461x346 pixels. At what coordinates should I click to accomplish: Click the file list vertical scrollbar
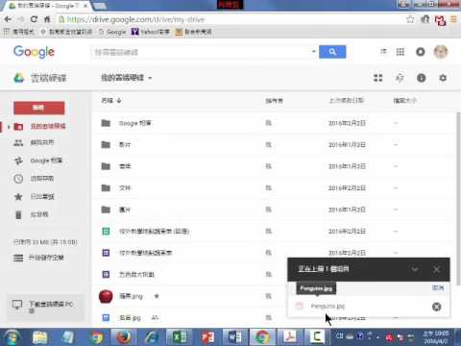click(x=458, y=199)
